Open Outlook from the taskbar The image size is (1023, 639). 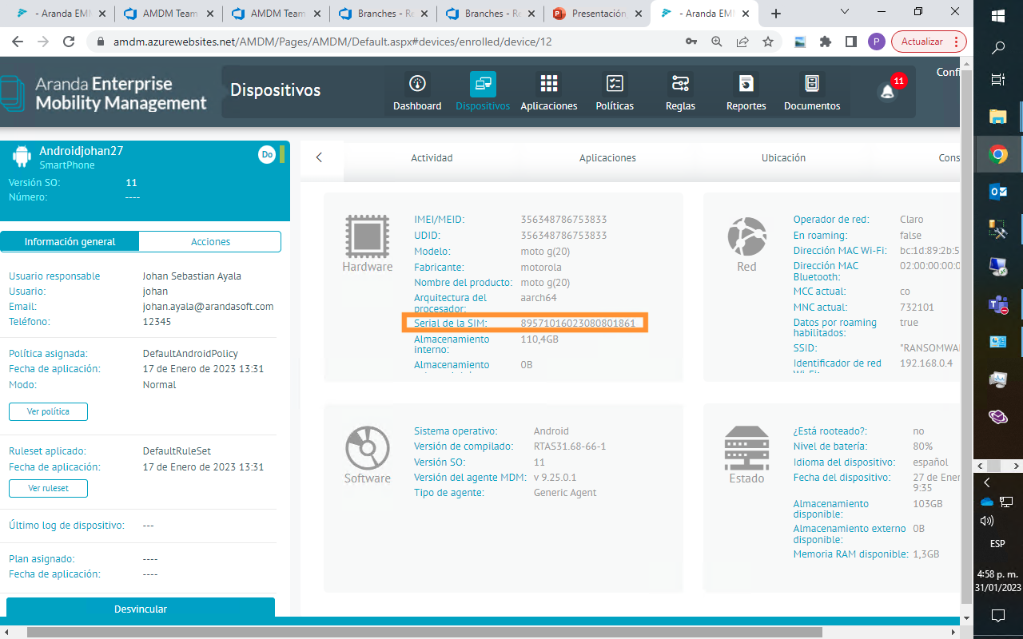[998, 191]
